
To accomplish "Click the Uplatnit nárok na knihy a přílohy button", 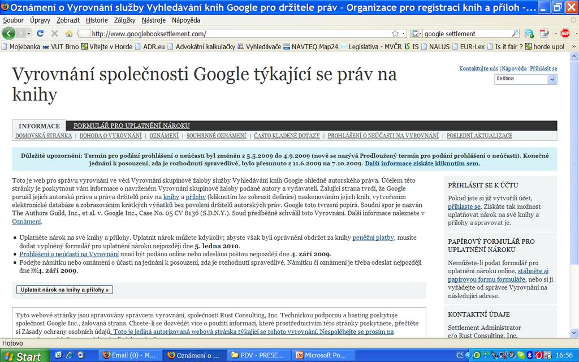I will (x=64, y=290).
